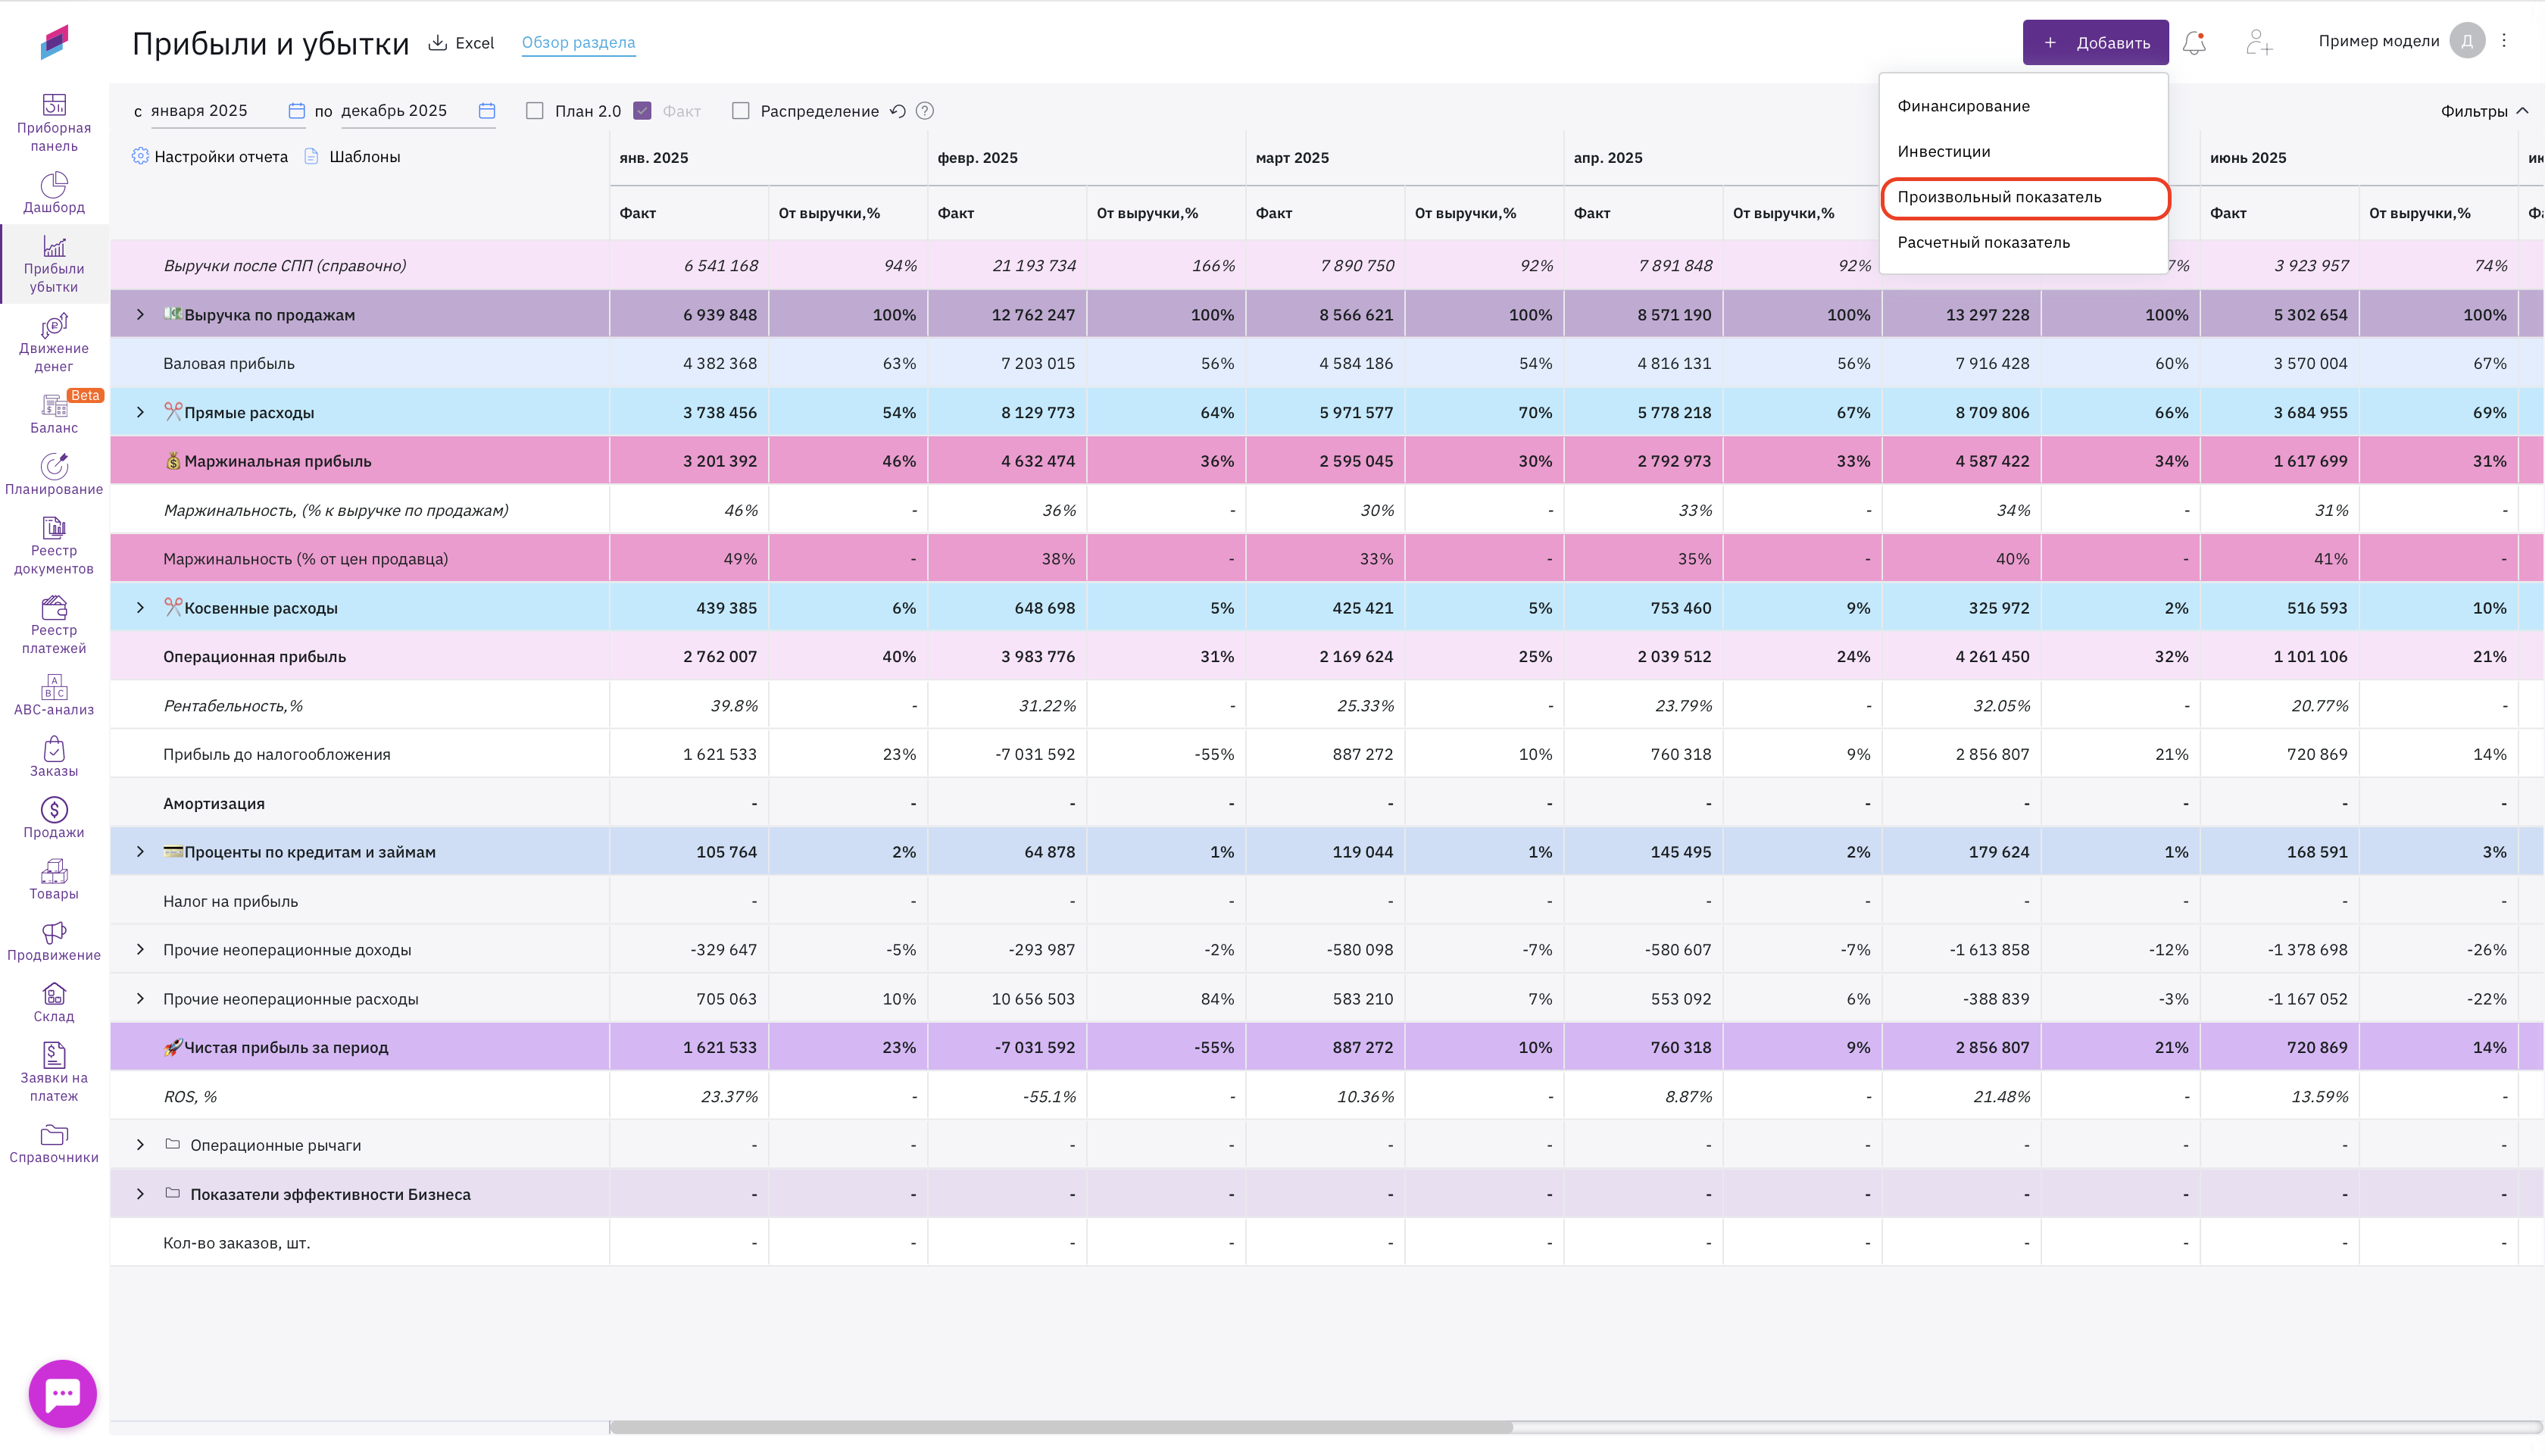The width and height of the screenshot is (2545, 1456).
Task: Click the Обзор раздела link
Action: point(578,43)
